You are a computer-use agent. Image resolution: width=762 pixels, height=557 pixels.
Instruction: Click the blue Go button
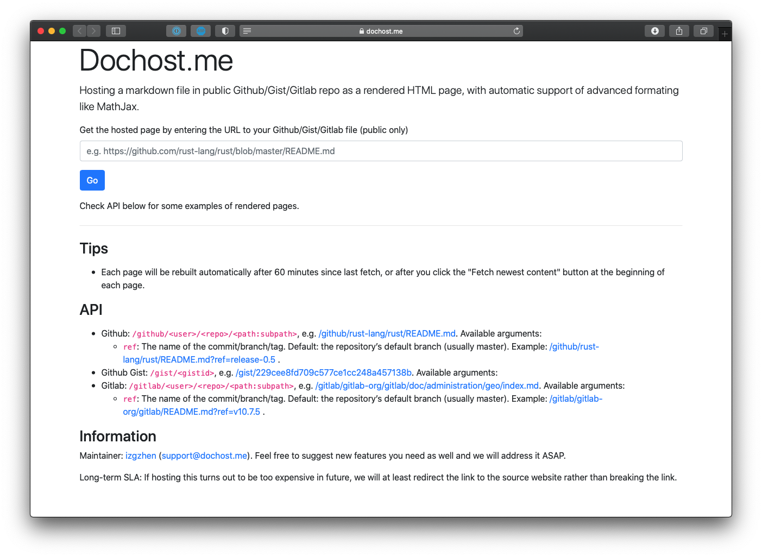tap(92, 180)
